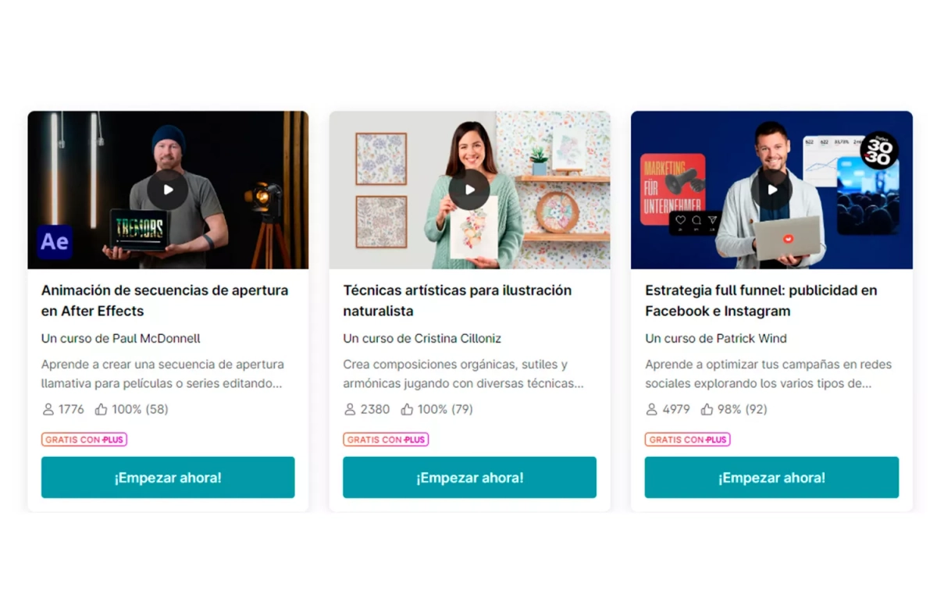Click students icon beside 1776
Image resolution: width=937 pixels, height=591 pixels.
[x=48, y=409]
